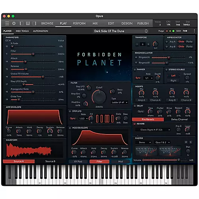Toggle the Panner power button
This screenshot has width=199, height=199.
point(135,70)
